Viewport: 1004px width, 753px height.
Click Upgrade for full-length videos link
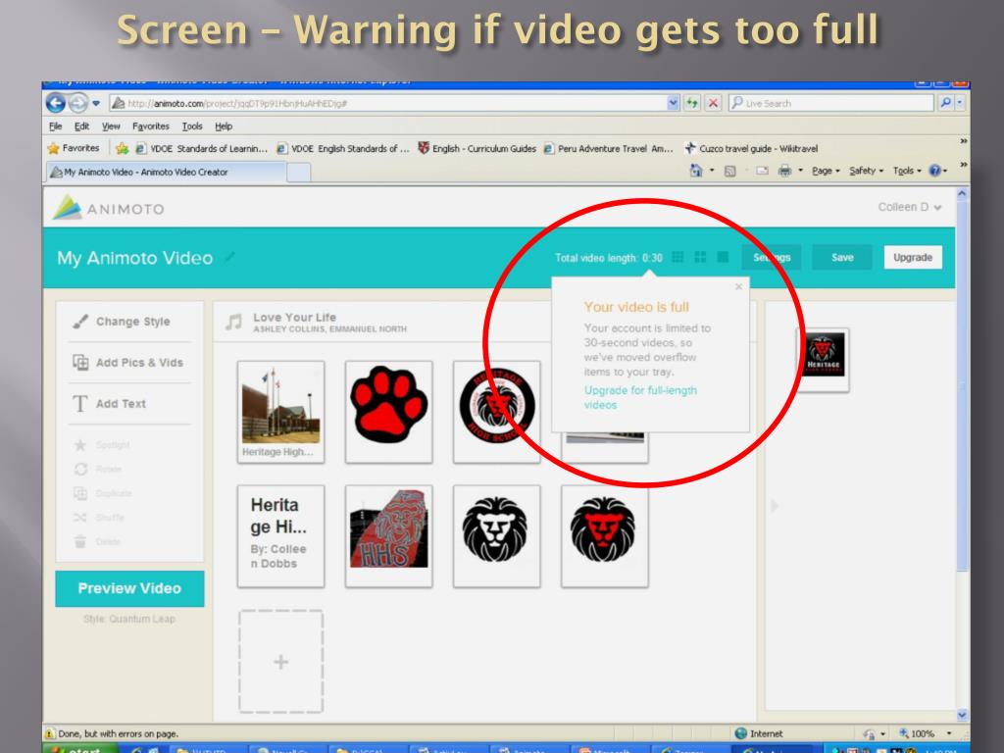[639, 398]
